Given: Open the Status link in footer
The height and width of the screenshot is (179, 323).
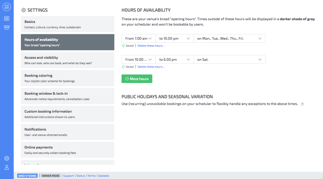Looking at the screenshot, I should coord(80,176).
